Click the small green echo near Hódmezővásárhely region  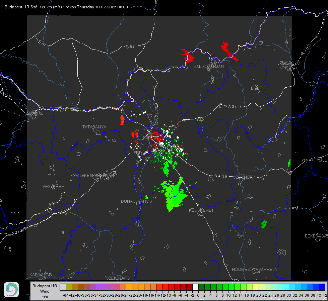(x=264, y=224)
